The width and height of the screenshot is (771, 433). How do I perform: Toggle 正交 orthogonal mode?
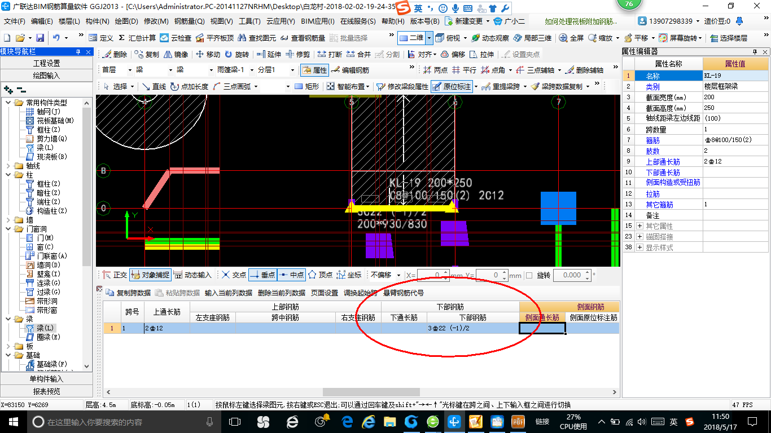pos(115,275)
